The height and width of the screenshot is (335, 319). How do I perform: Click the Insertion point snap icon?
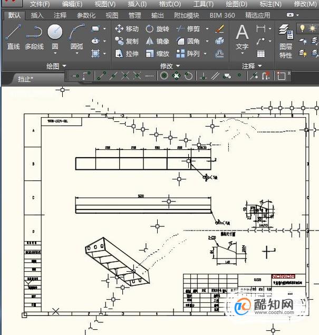click(x=227, y=76)
